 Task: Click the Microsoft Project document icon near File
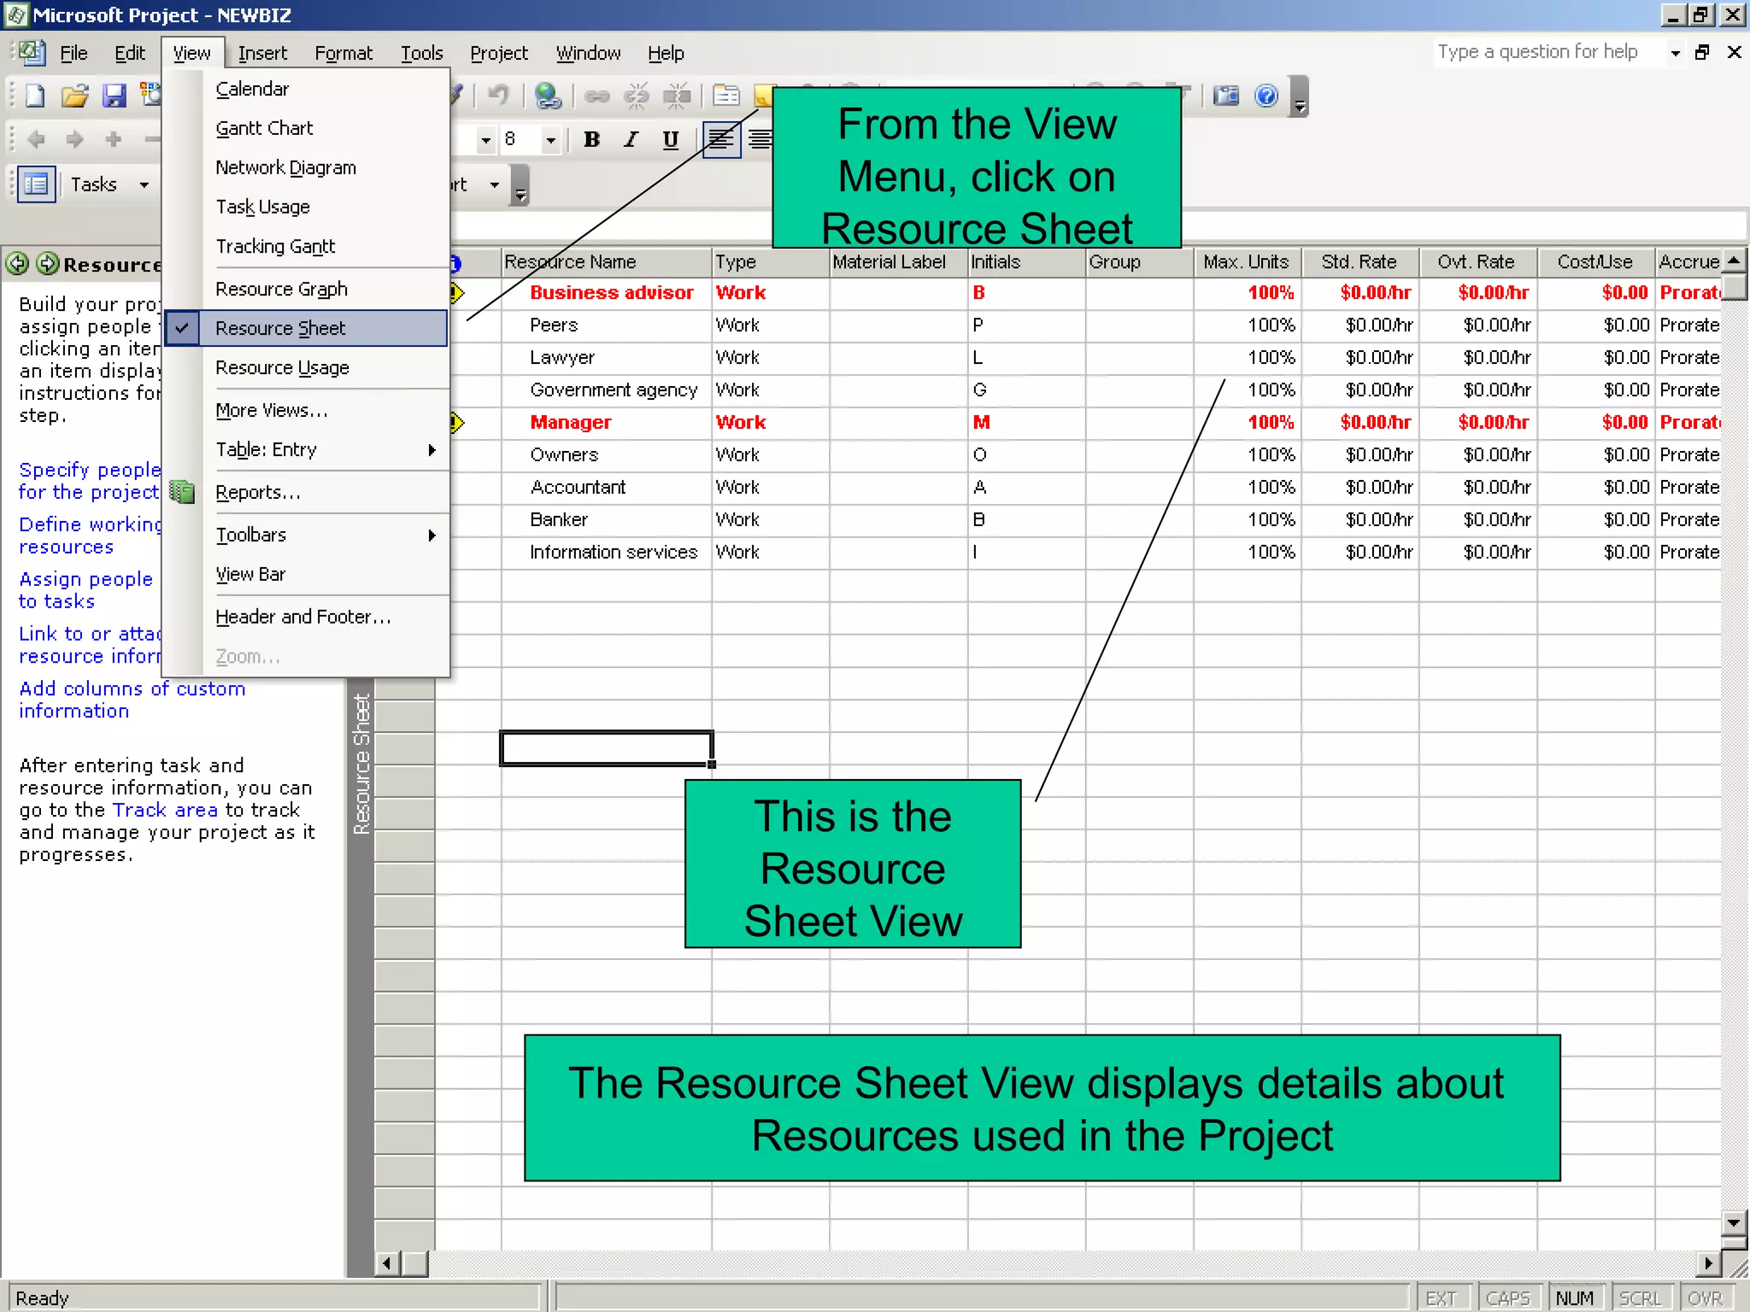click(x=32, y=53)
